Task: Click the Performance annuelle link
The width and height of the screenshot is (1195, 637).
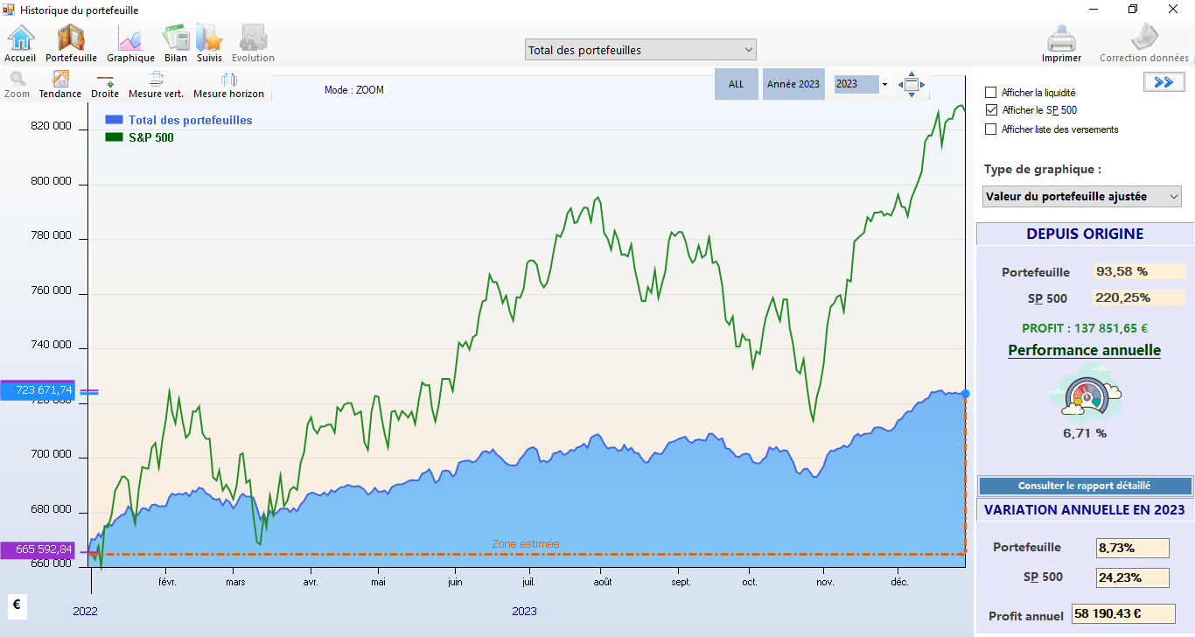Action: point(1084,350)
